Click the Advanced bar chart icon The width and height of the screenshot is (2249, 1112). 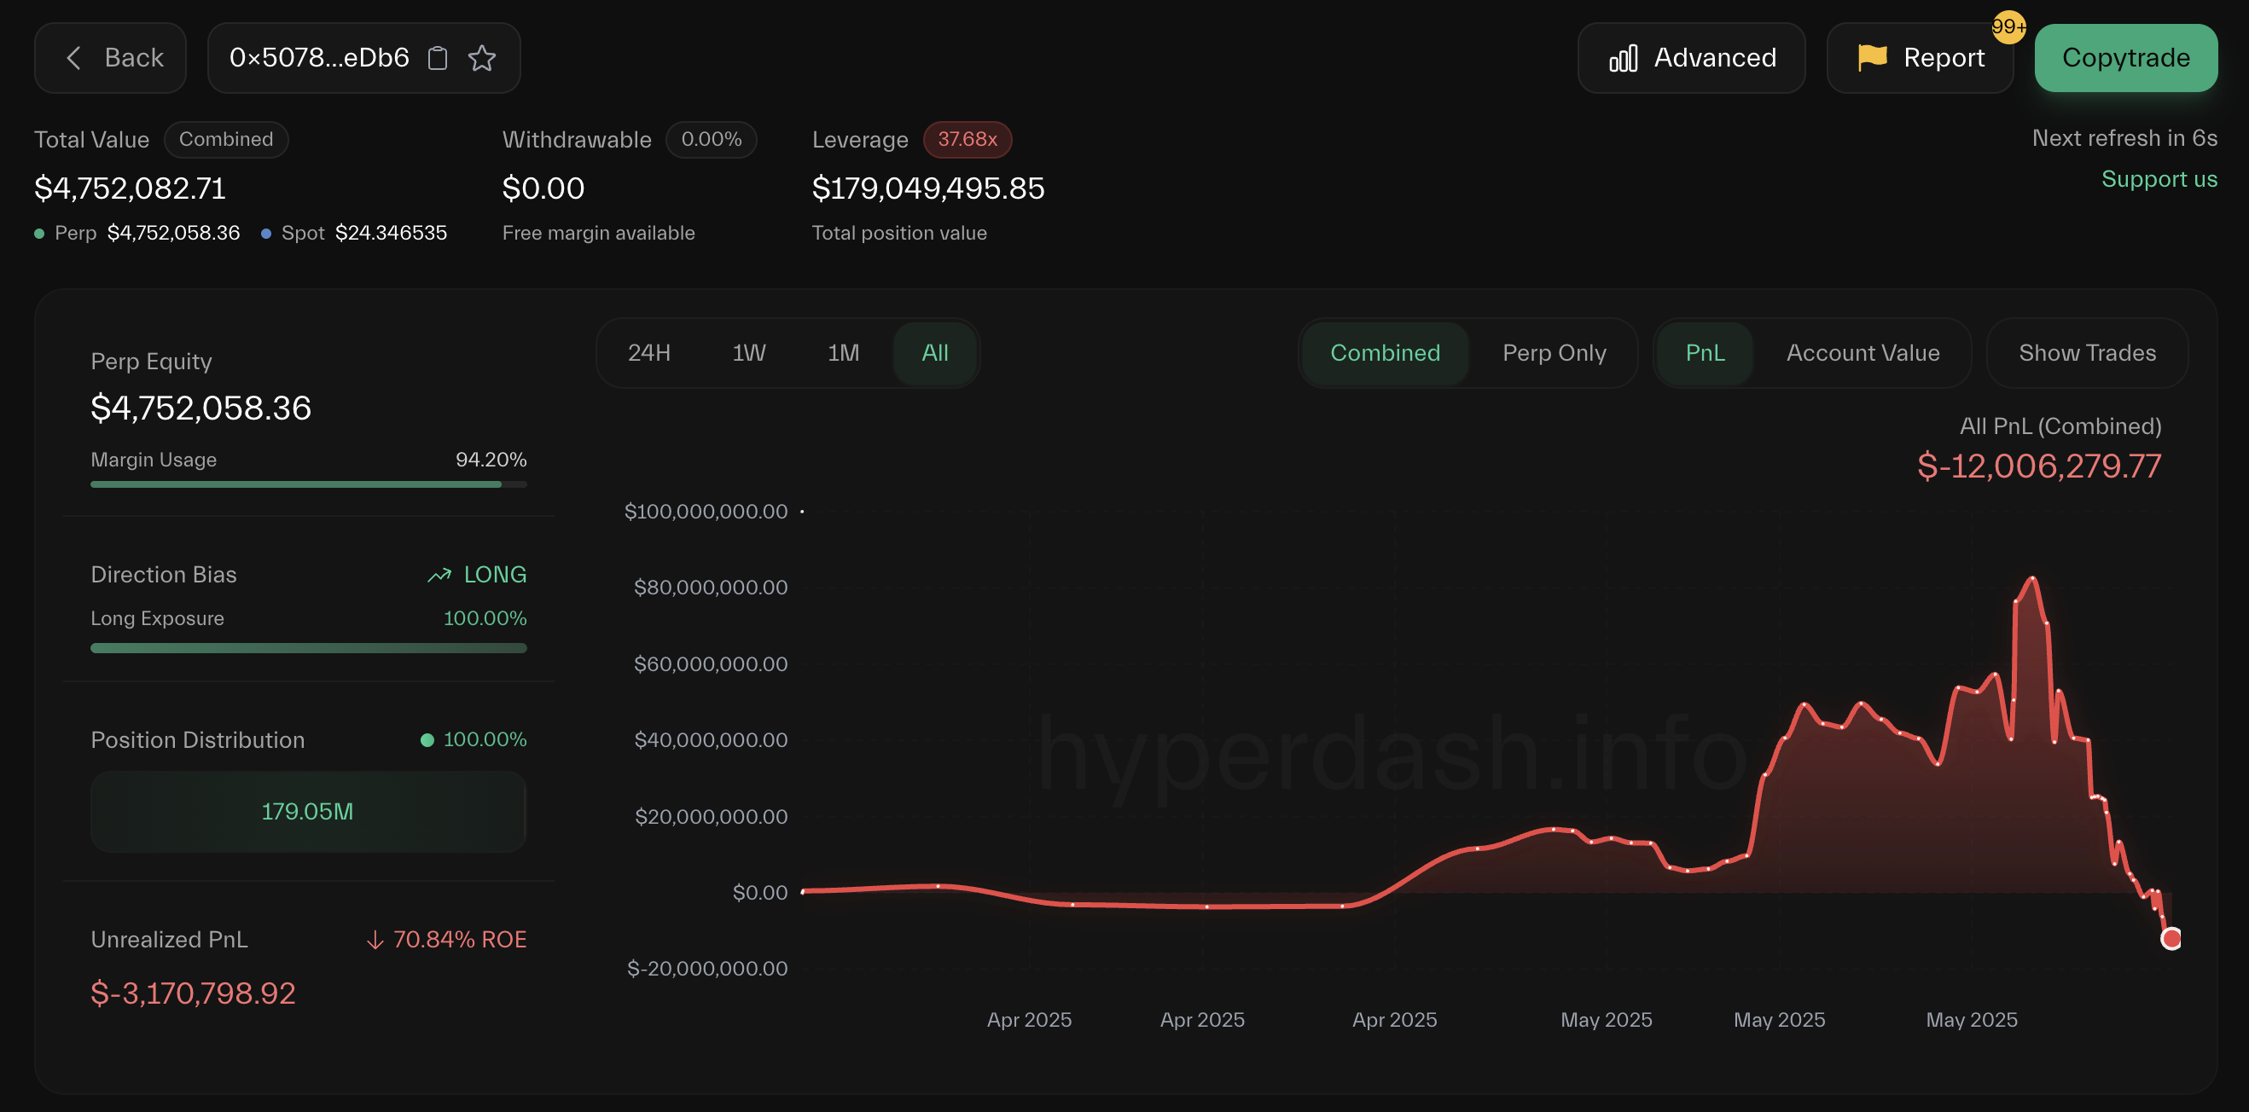coord(1623,59)
